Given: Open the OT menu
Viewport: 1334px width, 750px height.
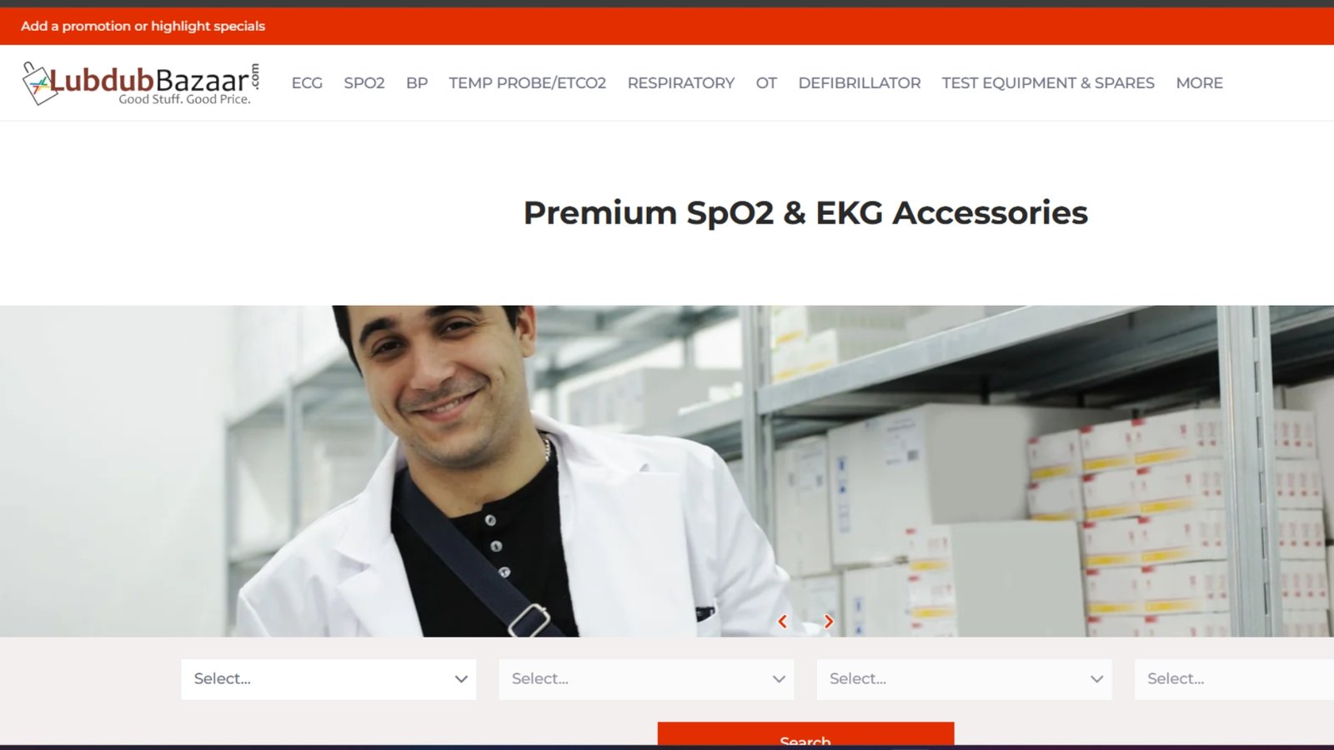Looking at the screenshot, I should point(766,83).
